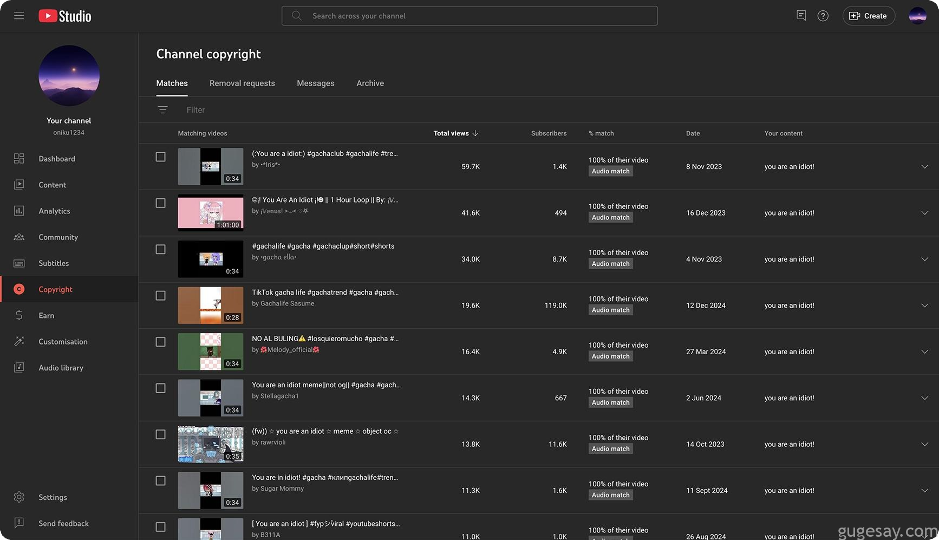Open the feedback messages icon in header

coord(801,16)
